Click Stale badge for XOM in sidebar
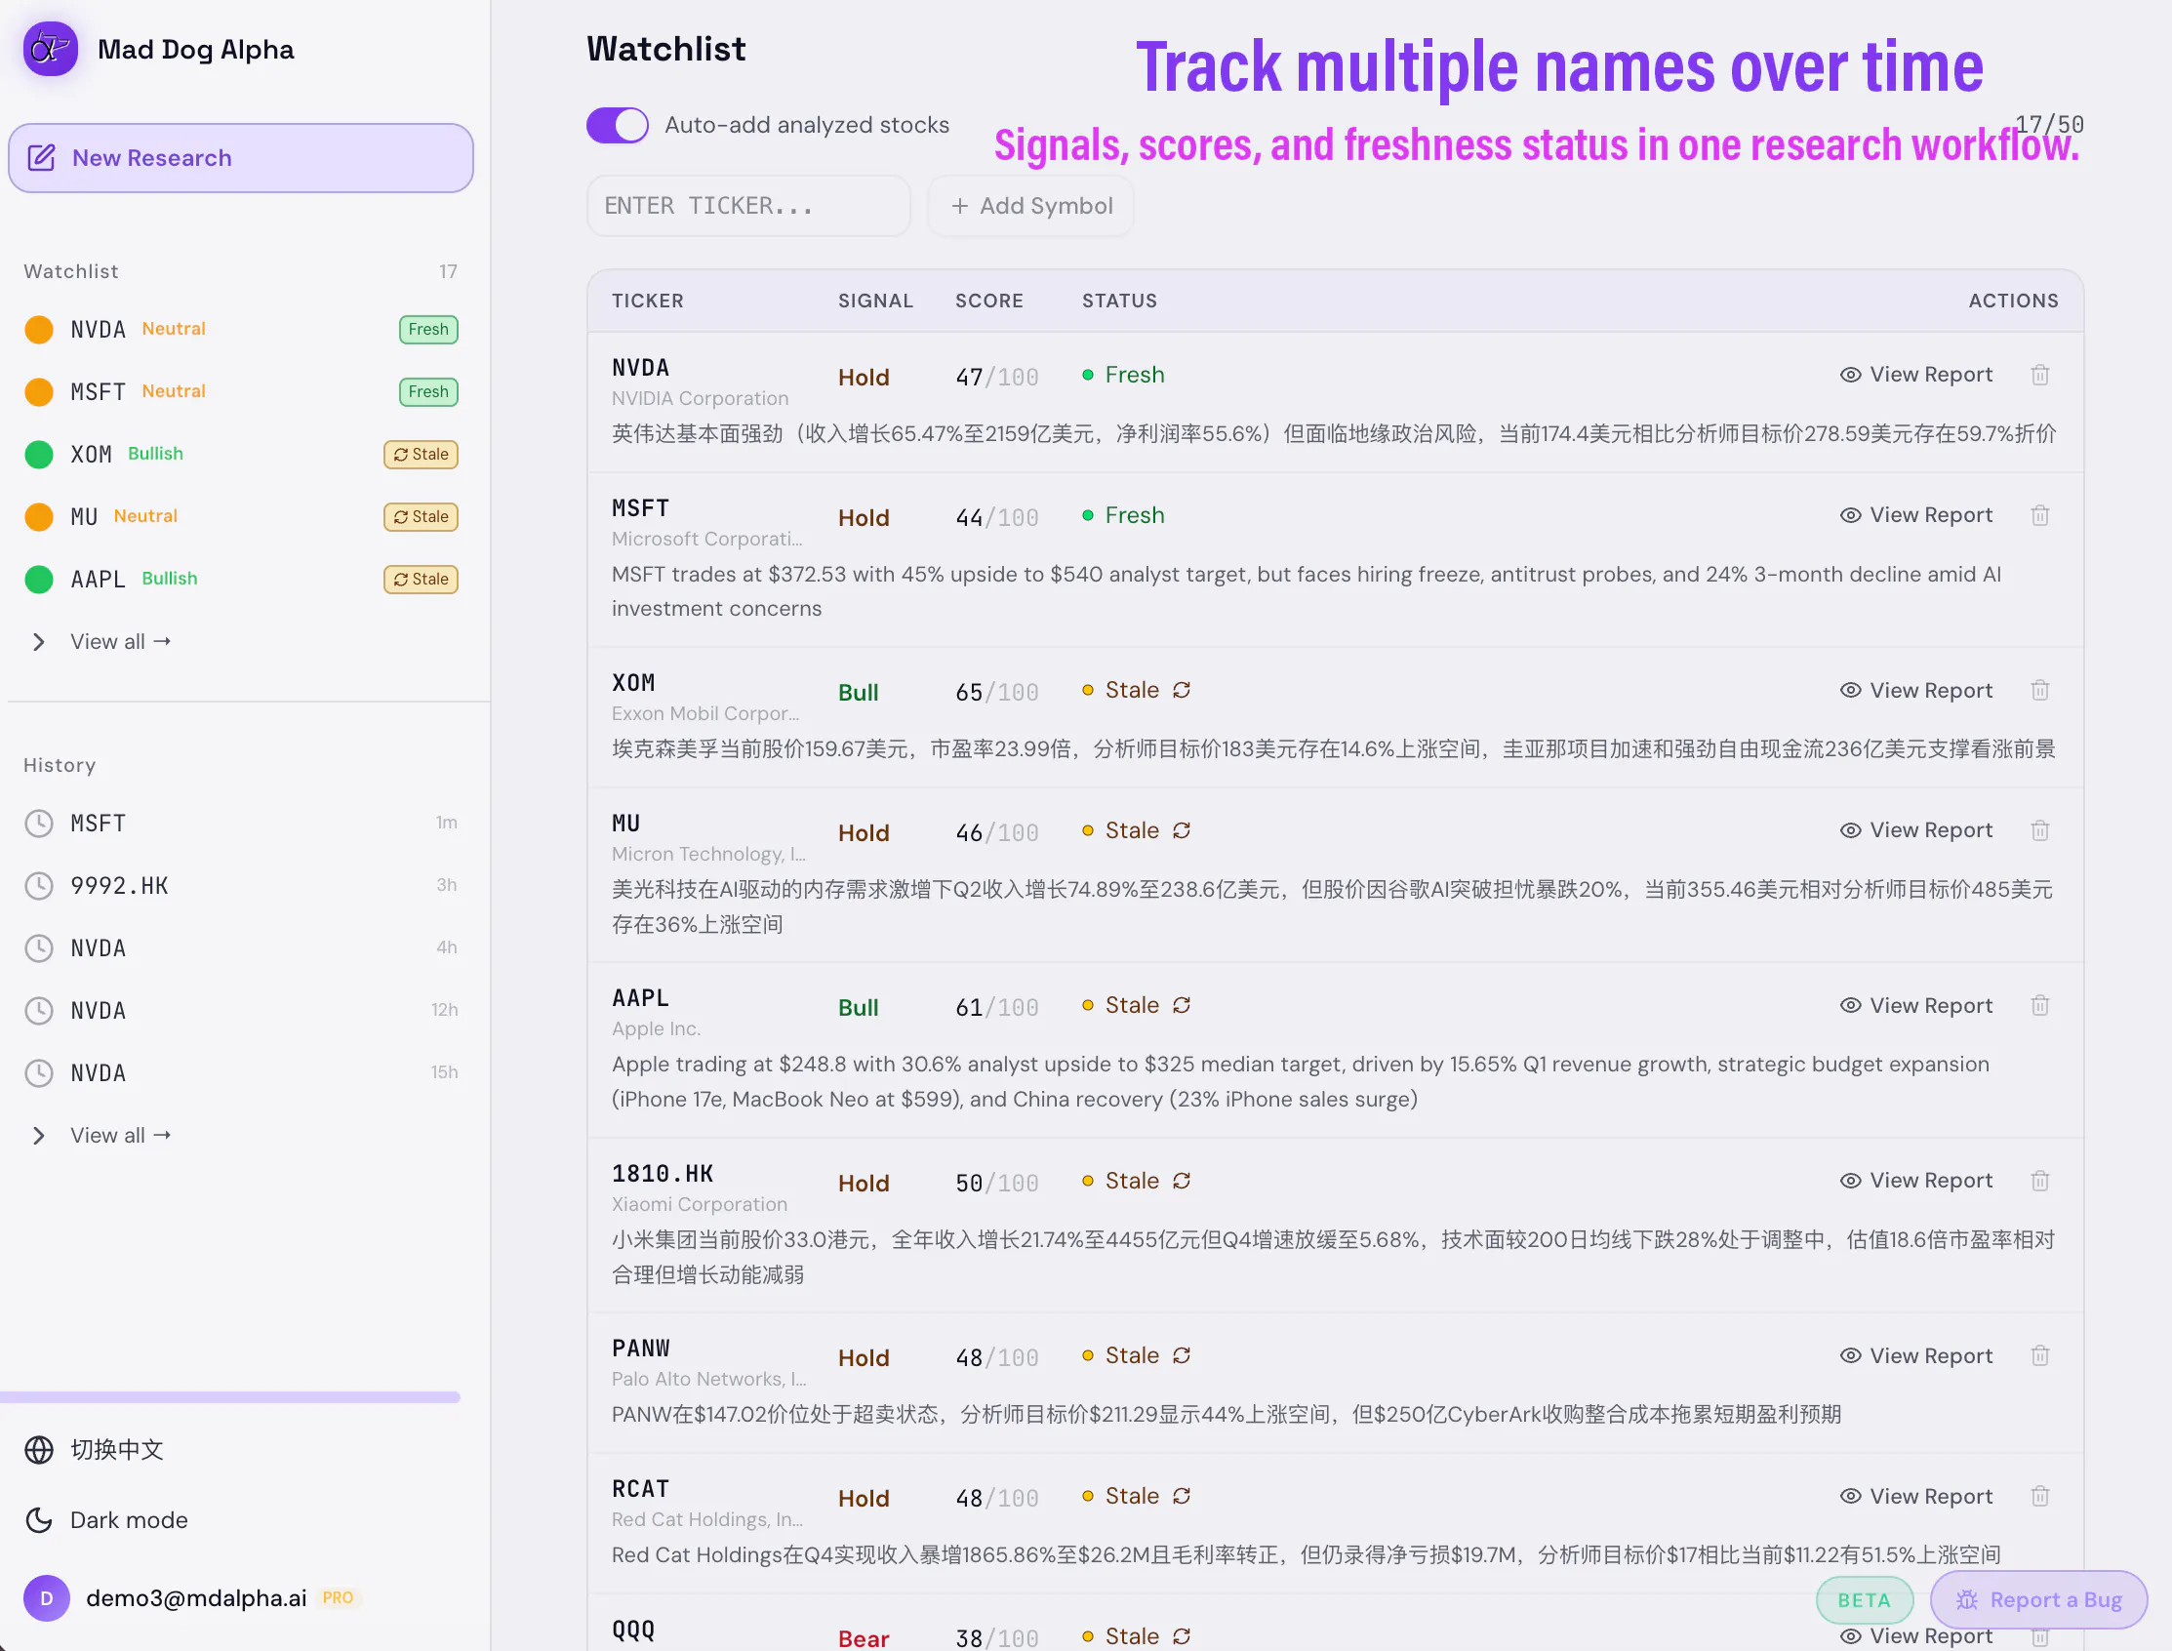 421,454
